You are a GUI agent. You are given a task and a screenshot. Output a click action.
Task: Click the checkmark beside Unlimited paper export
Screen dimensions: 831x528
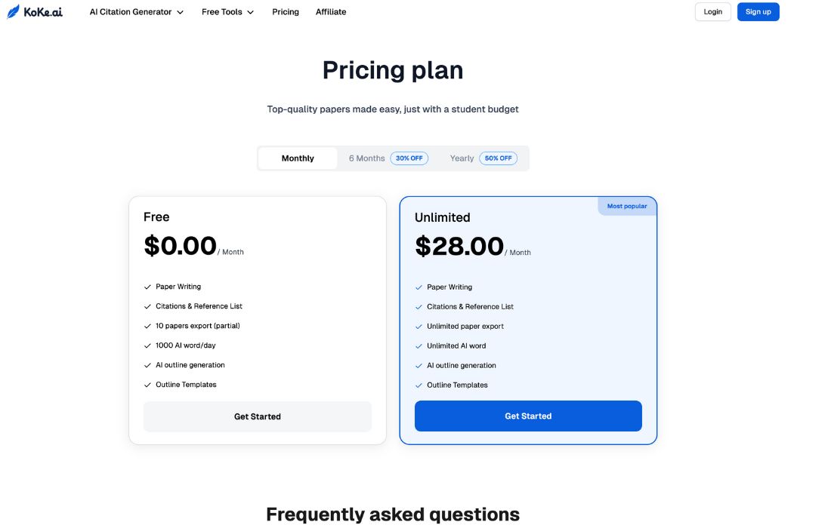pos(419,327)
